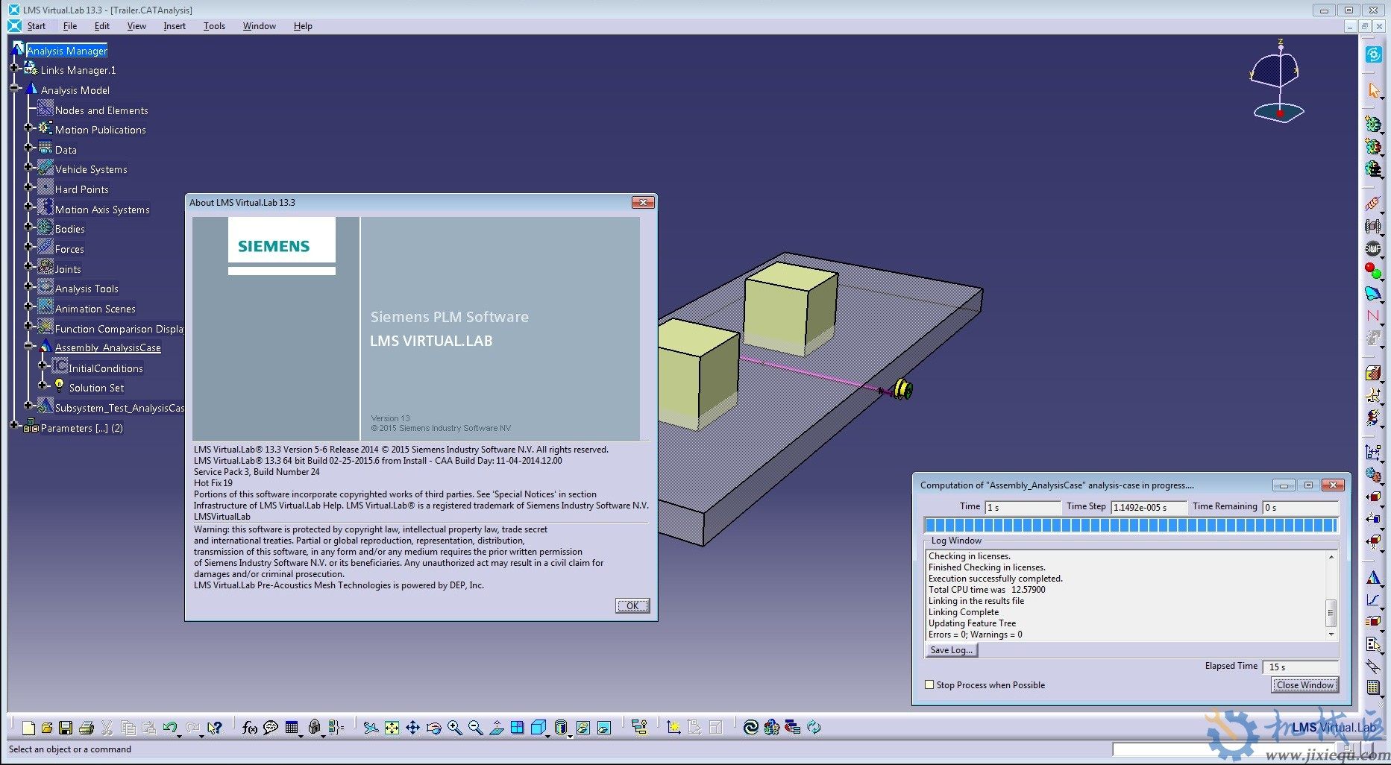Activate the Pan view tool
Viewport: 1391px width, 765px height.
point(413,726)
